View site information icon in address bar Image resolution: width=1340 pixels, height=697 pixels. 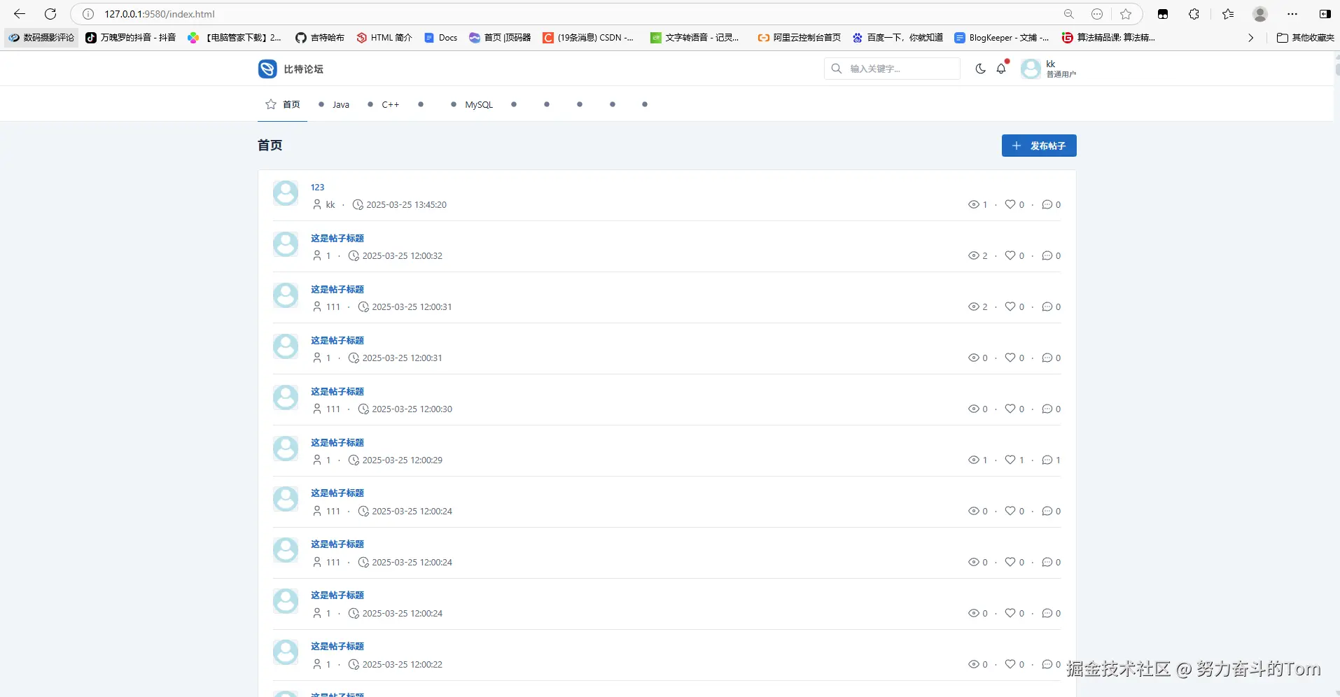click(88, 14)
